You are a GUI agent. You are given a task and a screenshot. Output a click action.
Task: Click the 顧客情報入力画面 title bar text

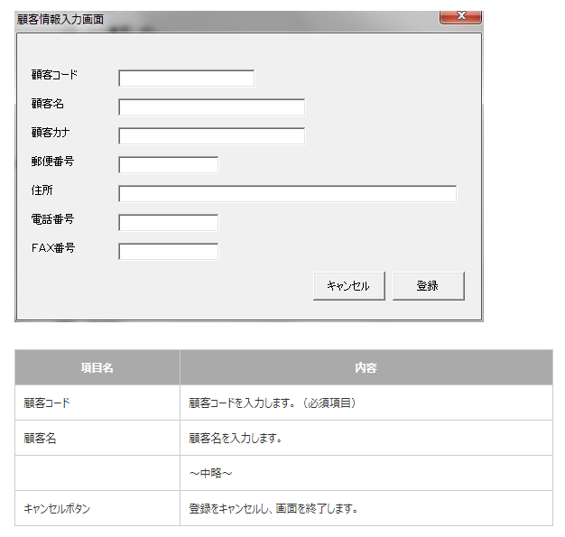click(60, 18)
